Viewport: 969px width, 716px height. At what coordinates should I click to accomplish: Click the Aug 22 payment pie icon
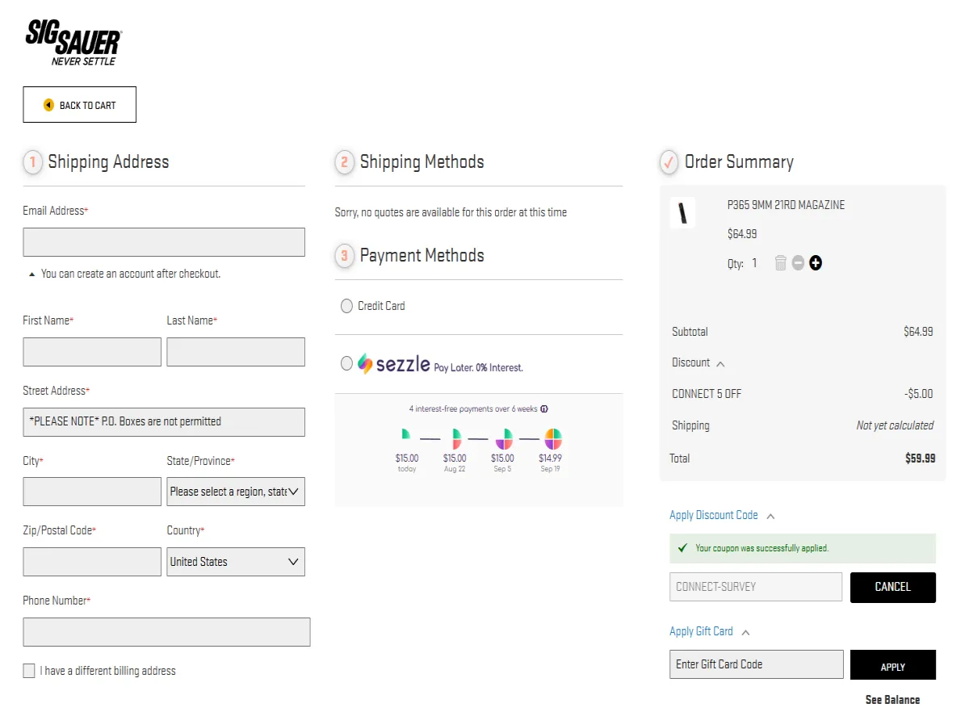click(455, 439)
